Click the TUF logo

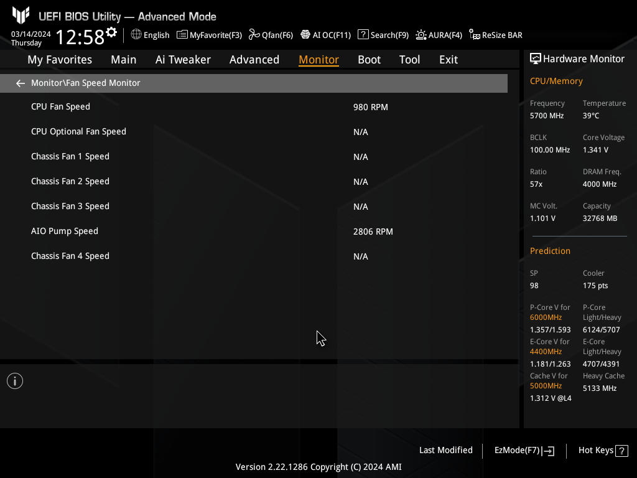[21, 15]
